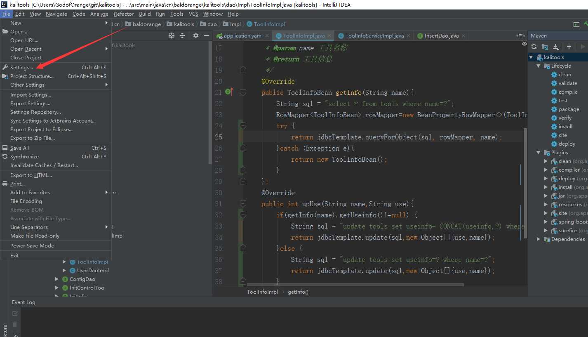
Task: Close the ToolInfoImpl.java tab
Action: pyautogui.click(x=330, y=36)
